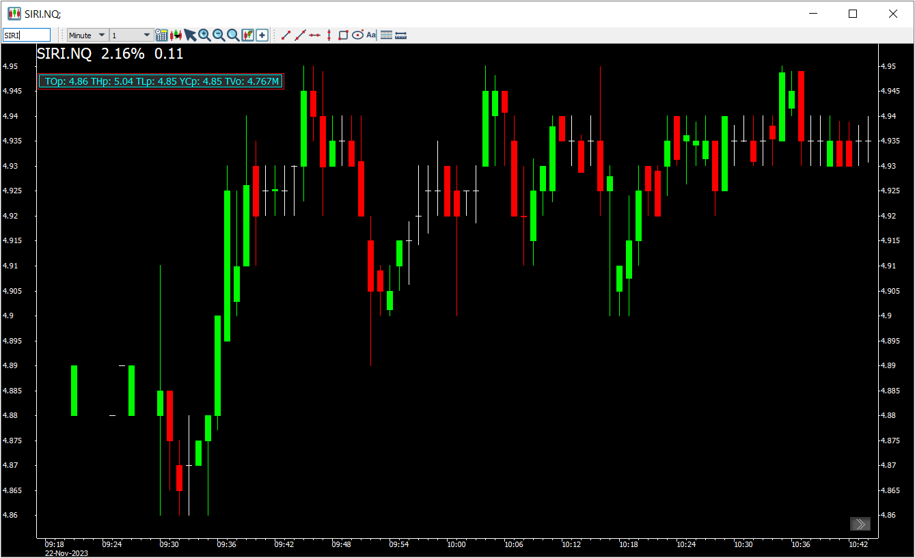This screenshot has height=558, width=915.
Task: Select the trend line drawing tool
Action: (x=286, y=35)
